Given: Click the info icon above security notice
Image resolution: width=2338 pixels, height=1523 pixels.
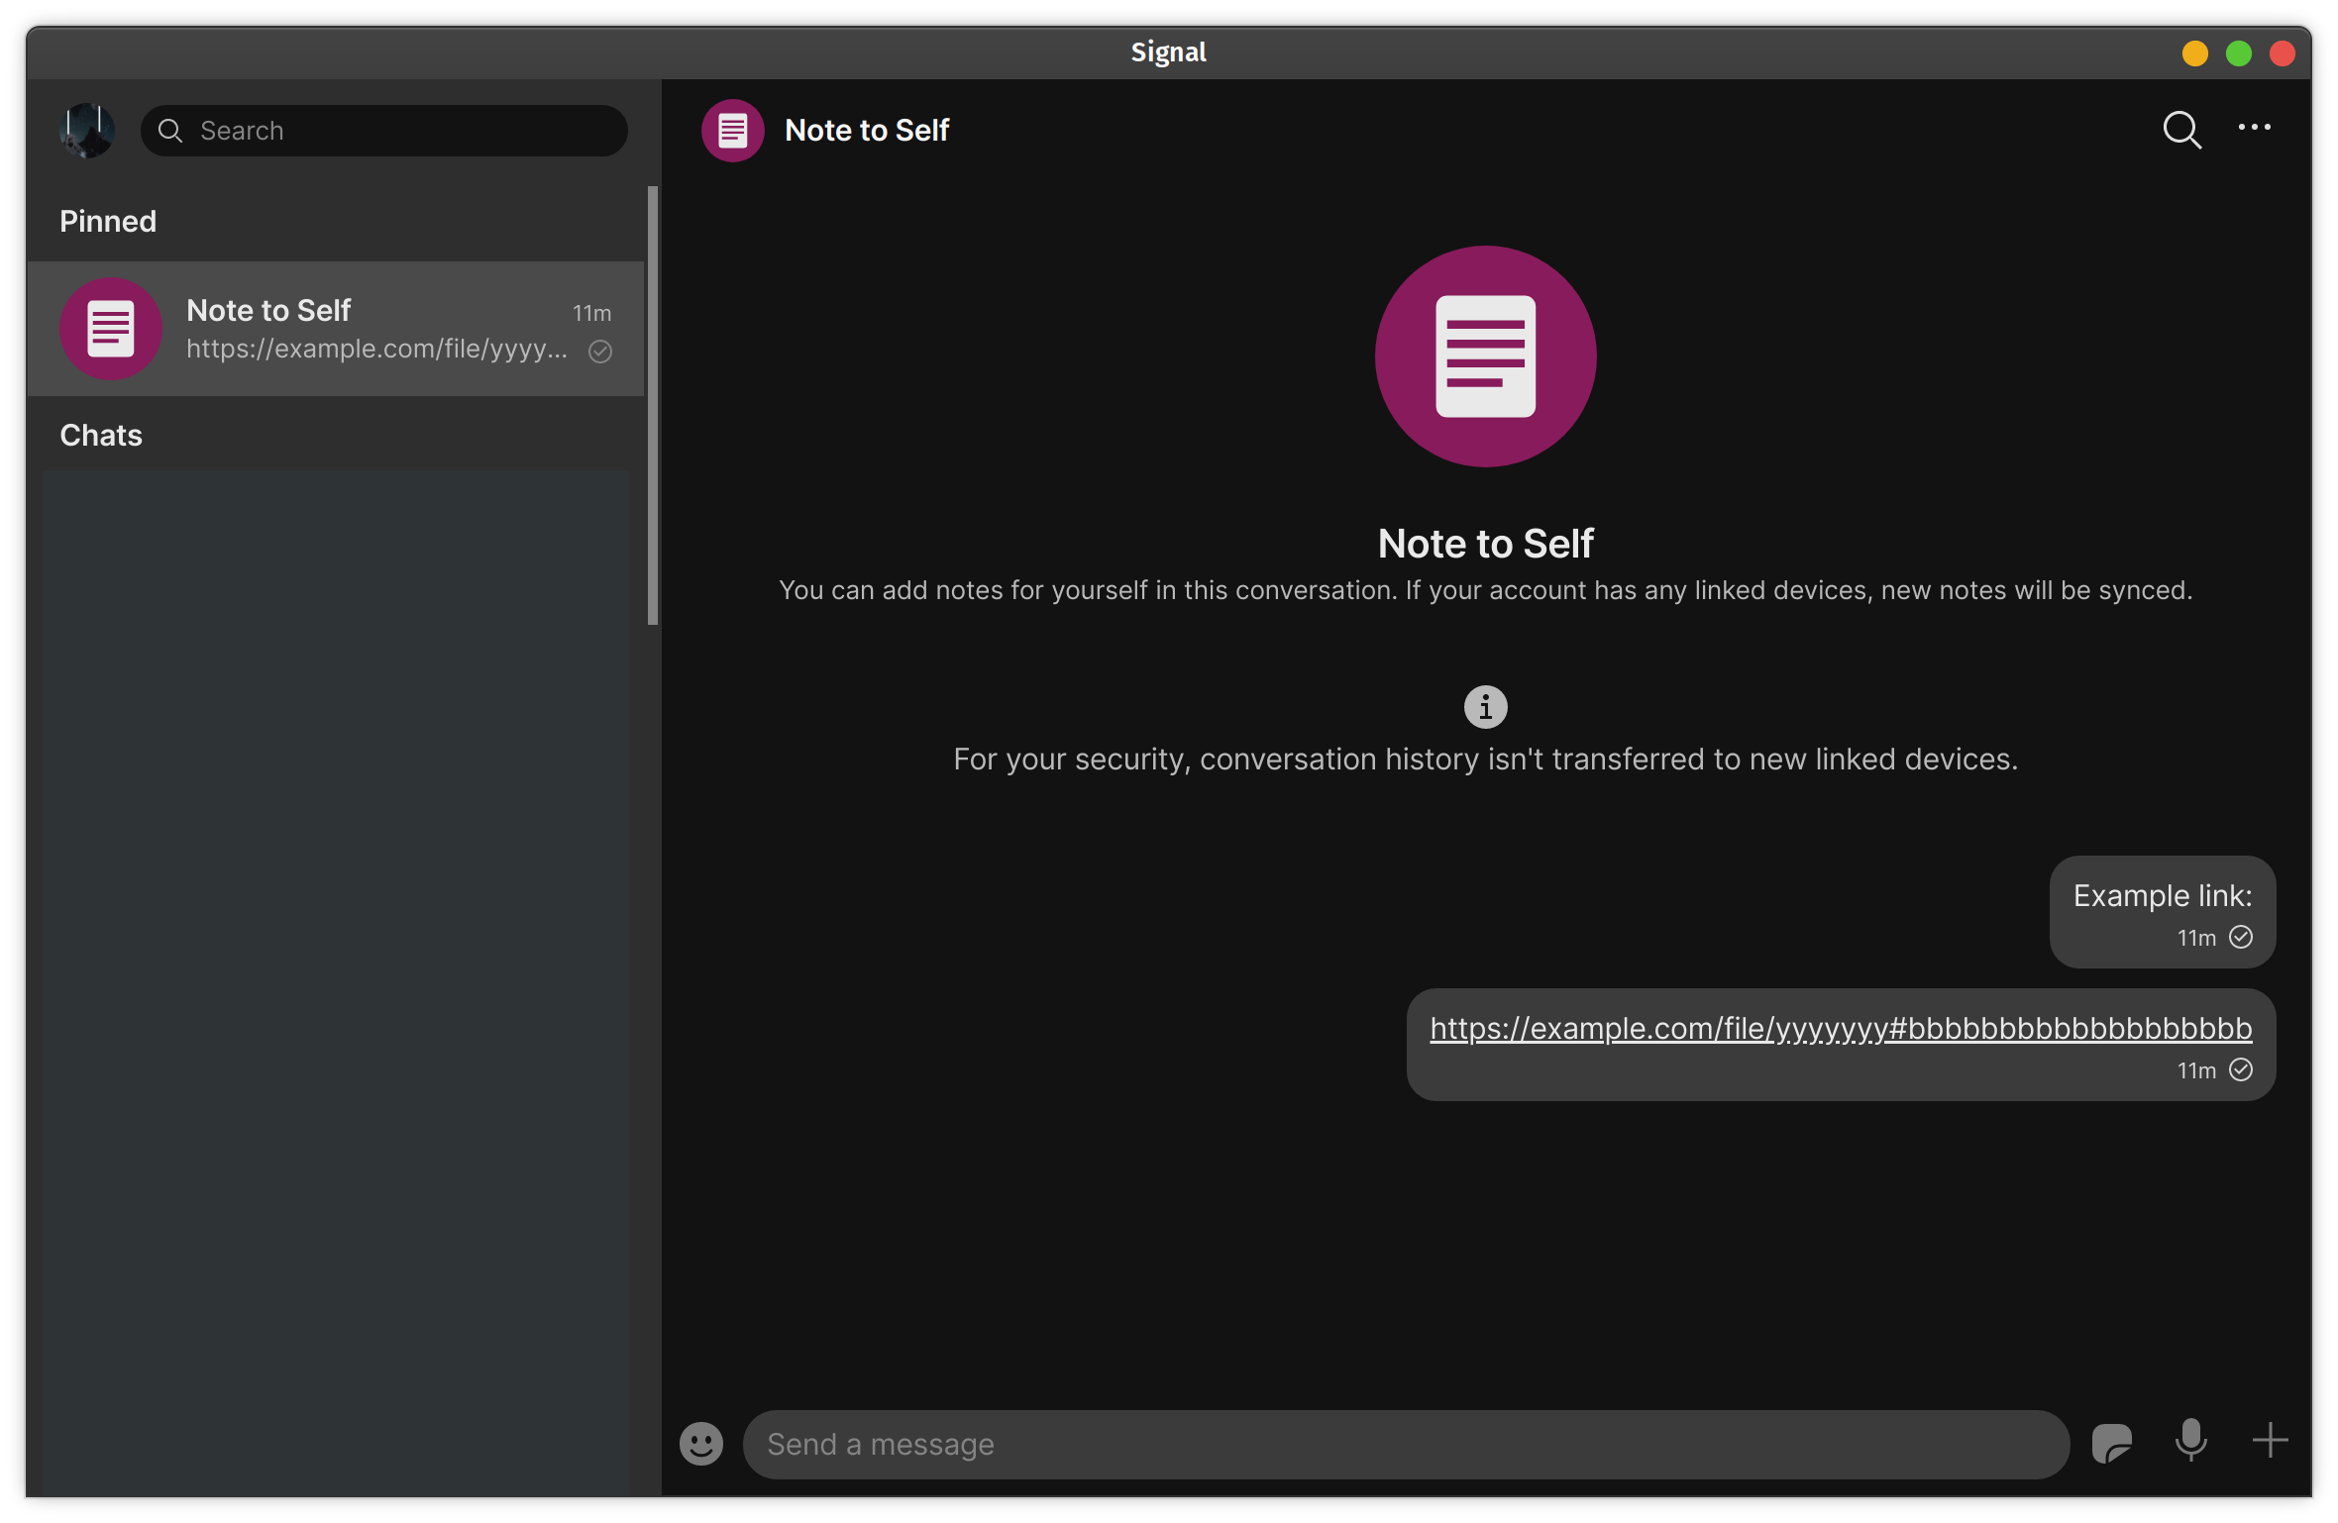Looking at the screenshot, I should coord(1485,707).
